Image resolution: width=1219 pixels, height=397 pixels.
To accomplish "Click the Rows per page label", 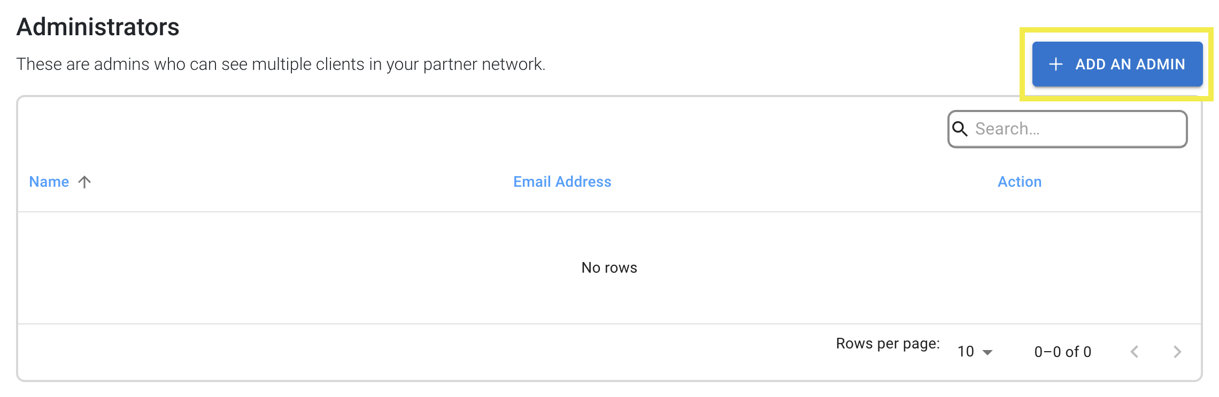I will [888, 344].
